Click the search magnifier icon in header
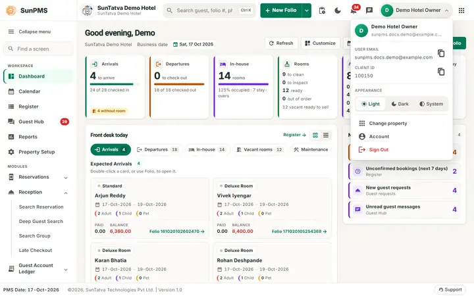 (x=170, y=11)
